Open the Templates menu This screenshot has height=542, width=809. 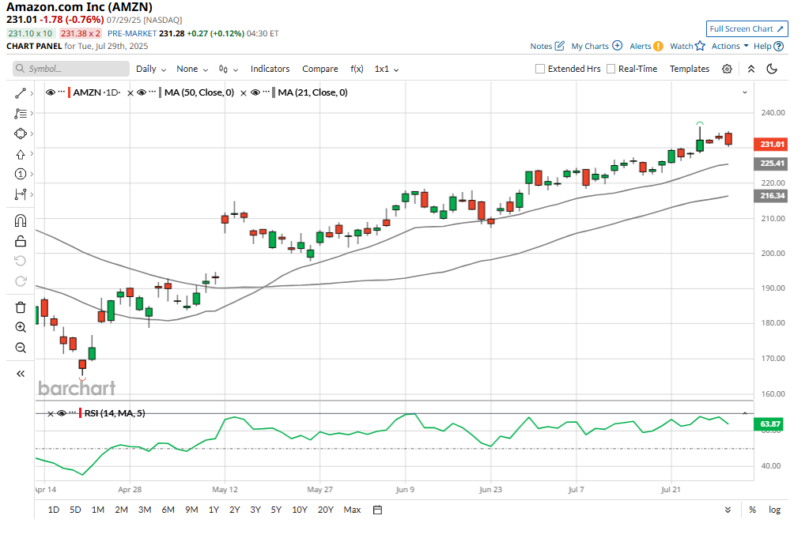coord(690,69)
